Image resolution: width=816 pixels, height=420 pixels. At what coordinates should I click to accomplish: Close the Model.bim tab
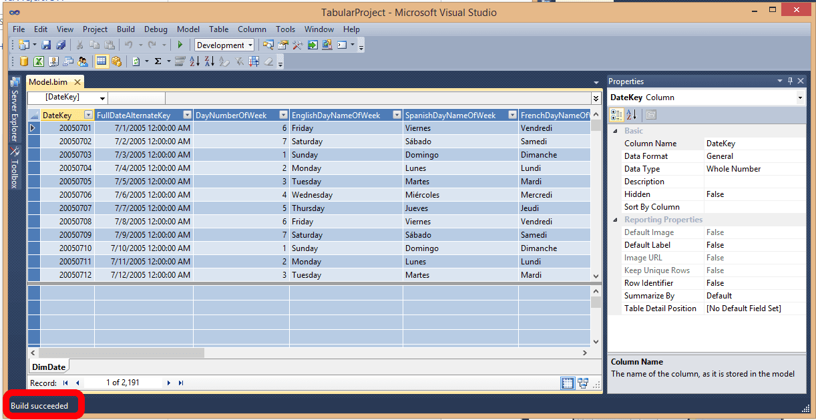point(77,82)
